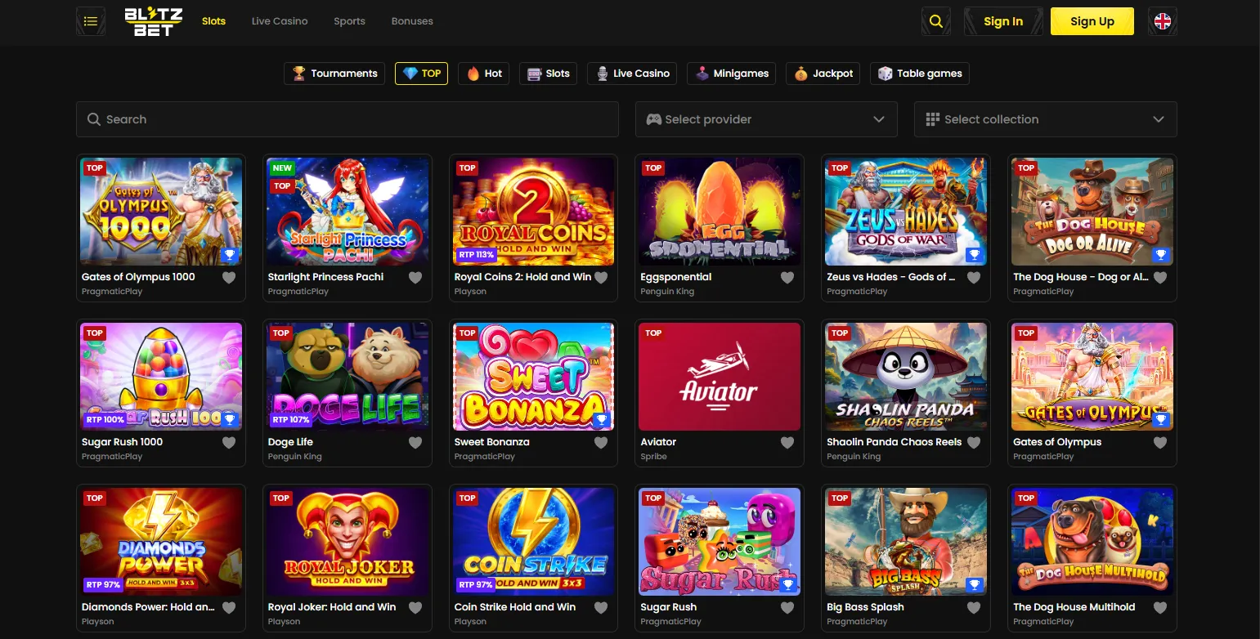Open the Eggsponential game thumbnail
The height and width of the screenshot is (639, 1260).
coord(719,212)
